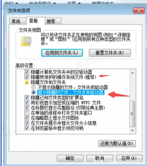Click the scrollbar down arrow in 高级设置

(x=132, y=130)
